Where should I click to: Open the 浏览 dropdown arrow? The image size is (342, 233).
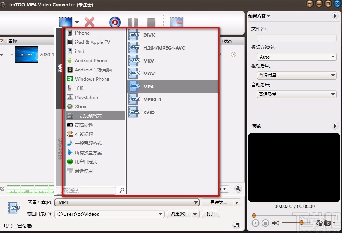pyautogui.click(x=195, y=214)
